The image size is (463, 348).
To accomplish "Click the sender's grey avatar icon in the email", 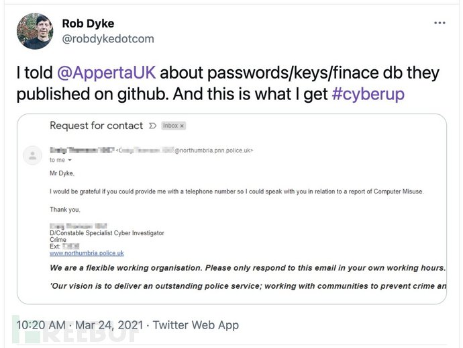I will tap(32, 155).
